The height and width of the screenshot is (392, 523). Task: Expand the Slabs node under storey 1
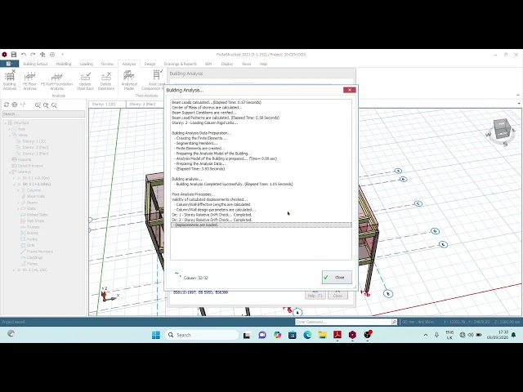[x=18, y=209]
